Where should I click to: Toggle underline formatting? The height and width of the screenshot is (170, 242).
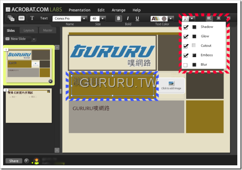137,18
